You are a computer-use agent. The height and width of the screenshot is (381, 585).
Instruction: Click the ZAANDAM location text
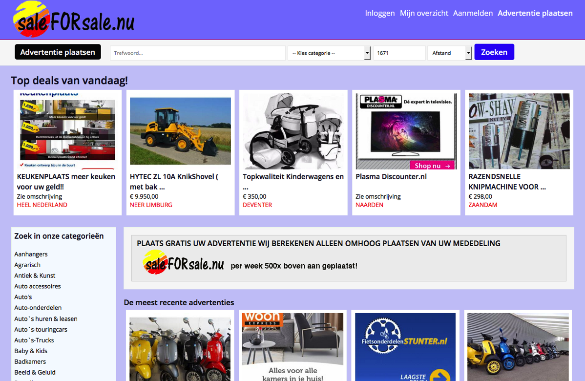click(483, 205)
